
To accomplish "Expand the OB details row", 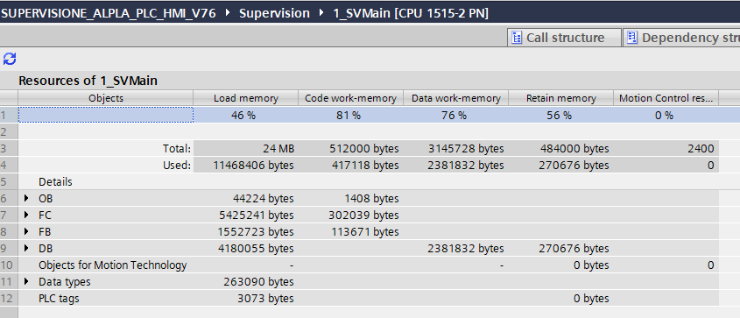I will 26,199.
